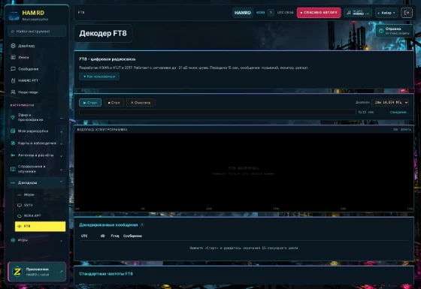Click the Эфир и прохождение signal icon
421x289 pixels.
pyautogui.click(x=13, y=117)
